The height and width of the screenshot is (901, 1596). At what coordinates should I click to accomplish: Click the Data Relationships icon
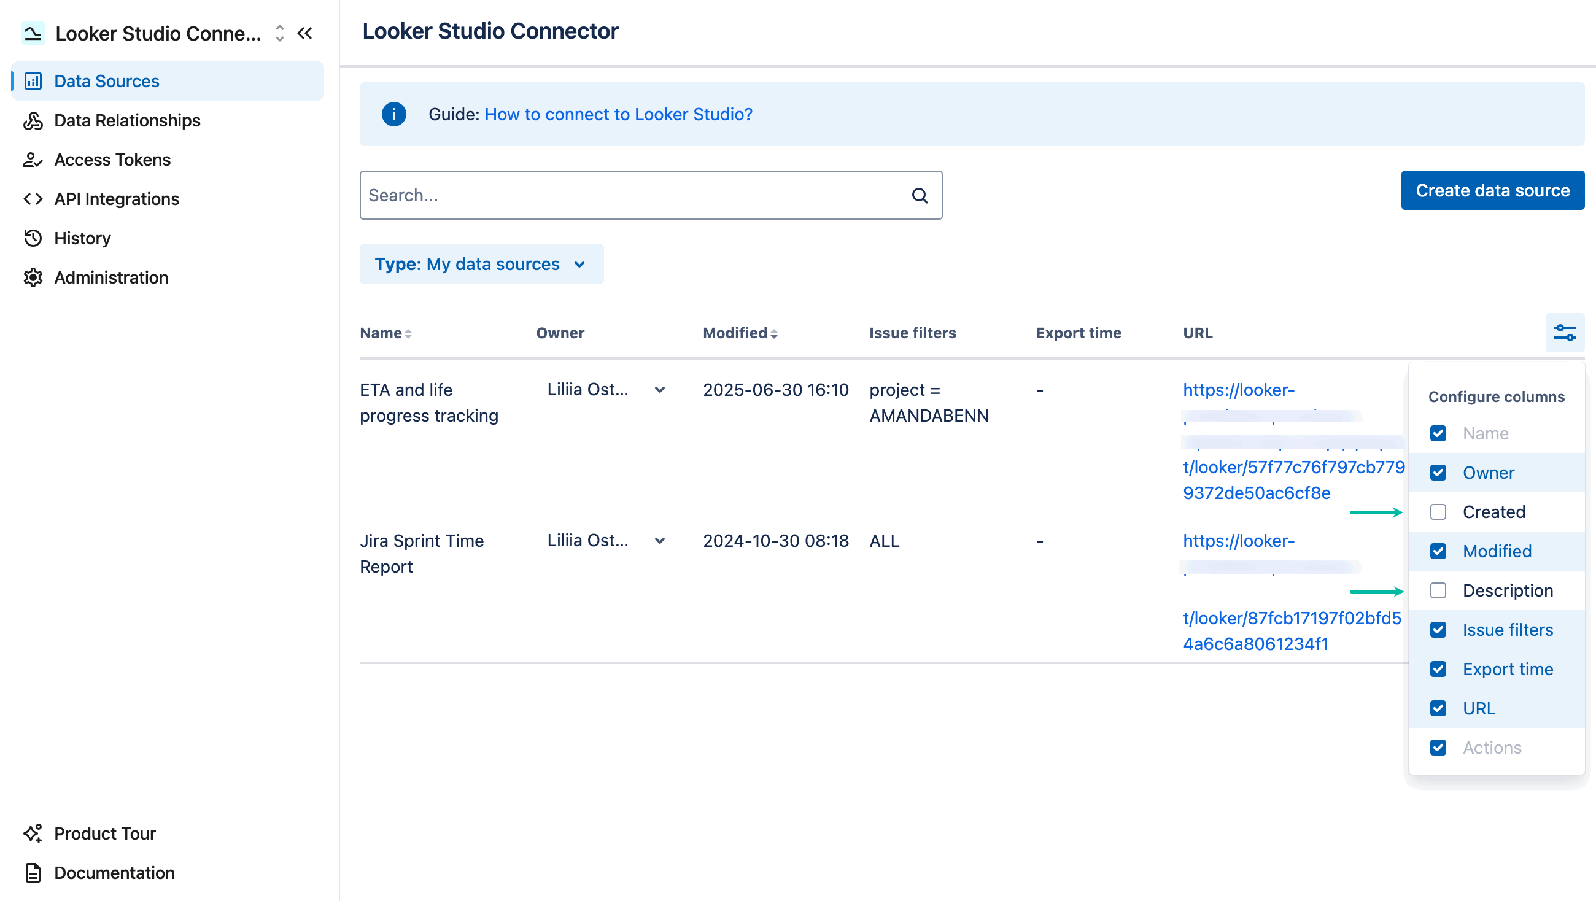(x=33, y=120)
